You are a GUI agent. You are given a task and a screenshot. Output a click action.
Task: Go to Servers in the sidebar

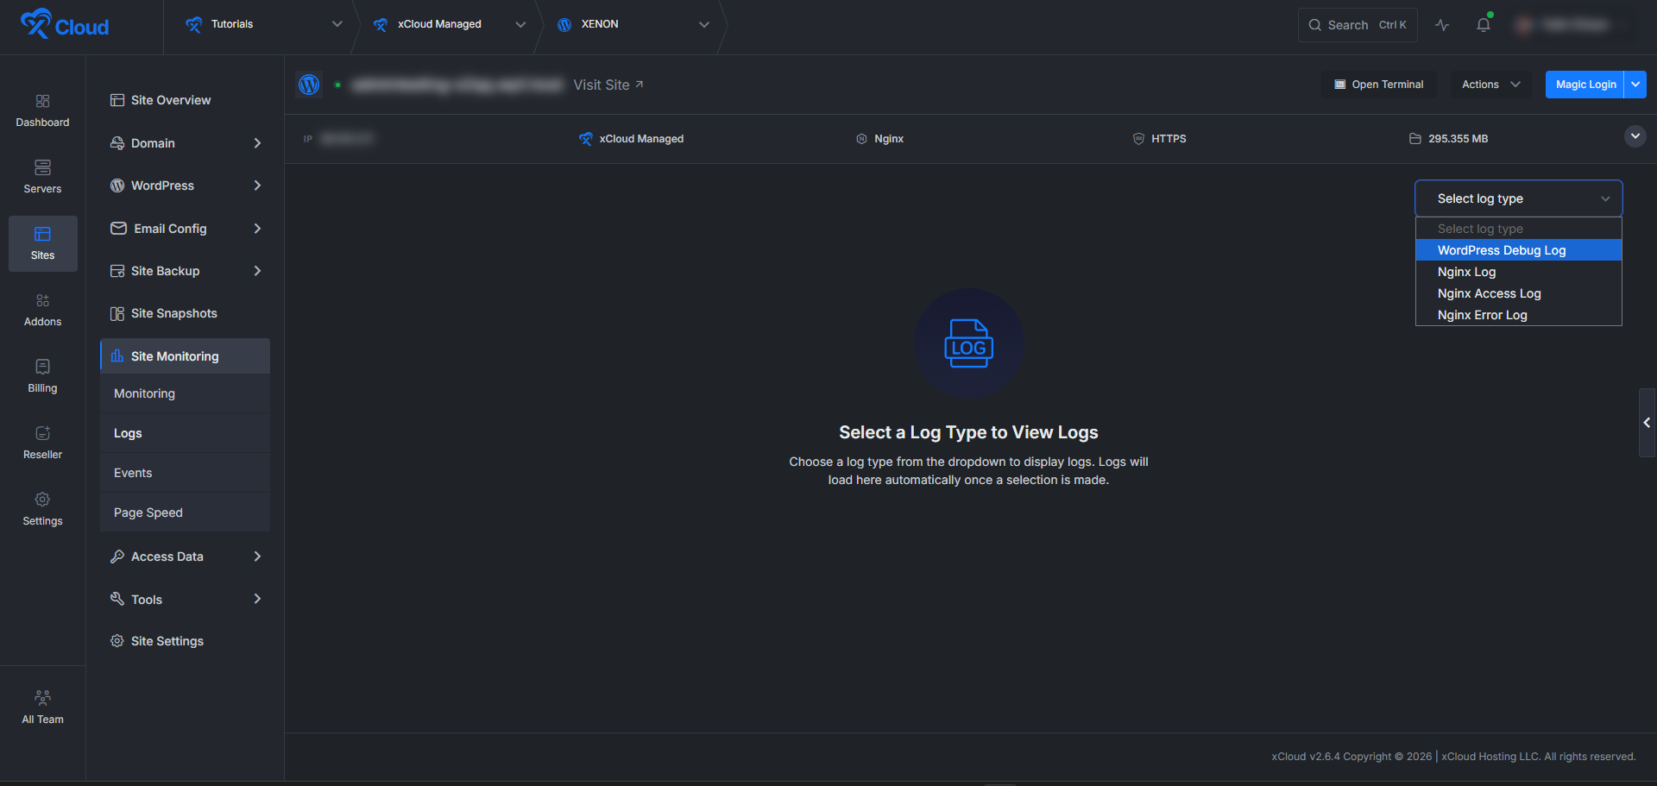42,178
